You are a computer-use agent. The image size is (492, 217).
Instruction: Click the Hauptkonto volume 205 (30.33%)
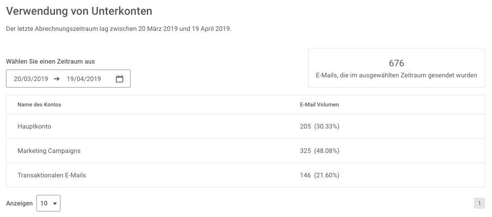point(319,127)
